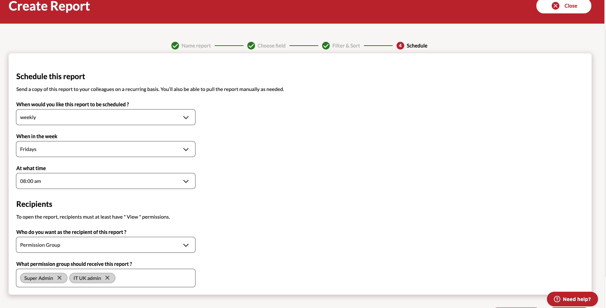Go to the Name report step
The image size is (606, 308).
coord(196,46)
